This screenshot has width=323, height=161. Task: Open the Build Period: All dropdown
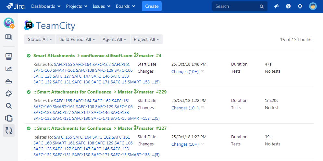click(x=77, y=39)
